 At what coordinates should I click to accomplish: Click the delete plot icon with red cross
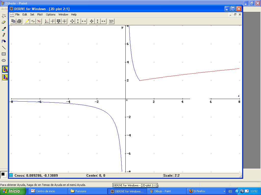pos(39,21)
